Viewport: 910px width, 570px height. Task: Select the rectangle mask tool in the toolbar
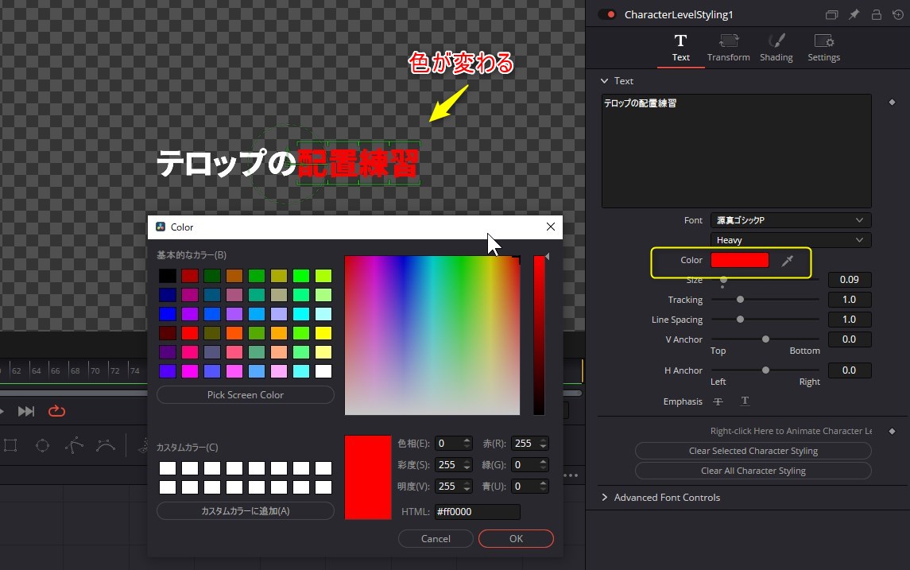point(10,445)
